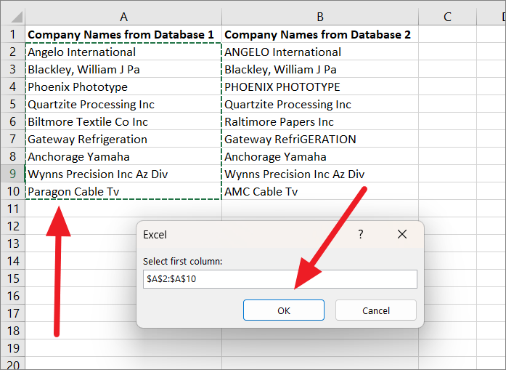Click 'Anchorage Yamaha' in column A
The image size is (506, 370).
click(x=123, y=156)
